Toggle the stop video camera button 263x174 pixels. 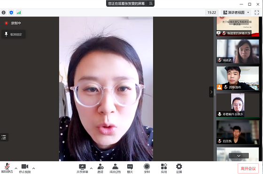coord(25,168)
